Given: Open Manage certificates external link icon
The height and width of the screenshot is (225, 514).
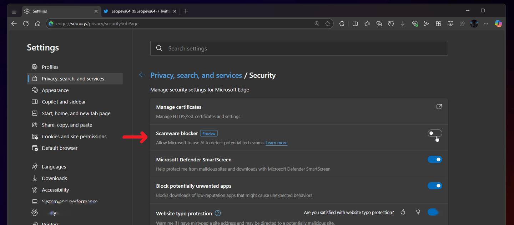Looking at the screenshot, I should pyautogui.click(x=439, y=107).
